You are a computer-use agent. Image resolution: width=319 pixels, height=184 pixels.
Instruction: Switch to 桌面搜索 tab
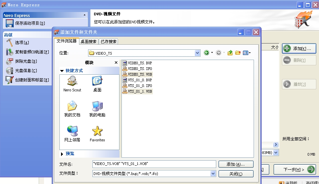[88, 41]
